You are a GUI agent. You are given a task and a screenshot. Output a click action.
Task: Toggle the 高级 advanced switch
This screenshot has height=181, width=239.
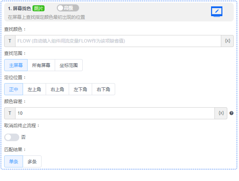point(68,8)
